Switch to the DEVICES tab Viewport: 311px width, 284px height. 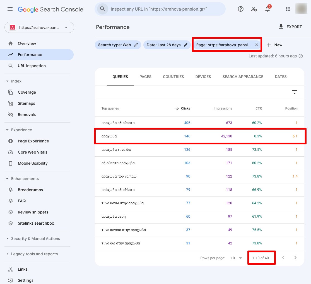(203, 77)
